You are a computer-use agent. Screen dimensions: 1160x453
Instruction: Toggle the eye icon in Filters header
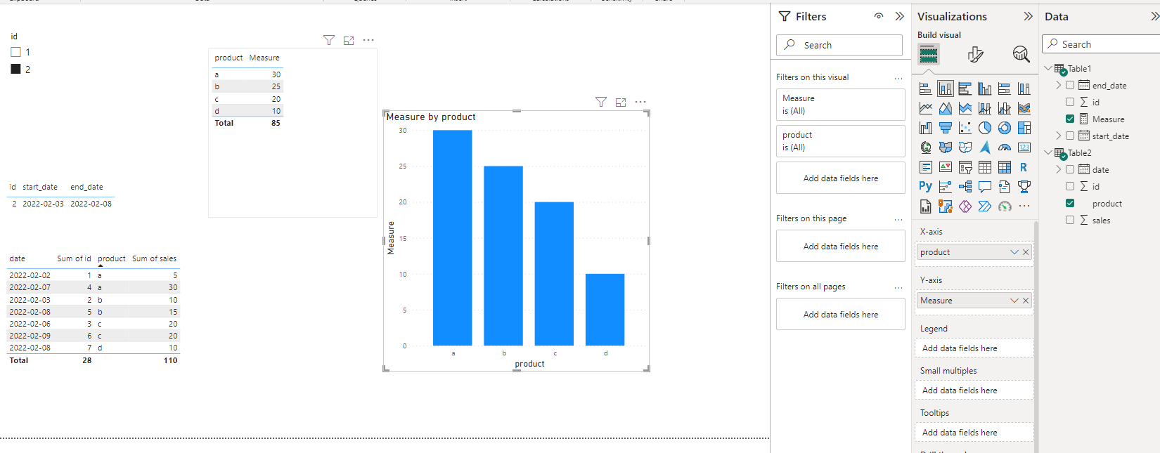[879, 16]
